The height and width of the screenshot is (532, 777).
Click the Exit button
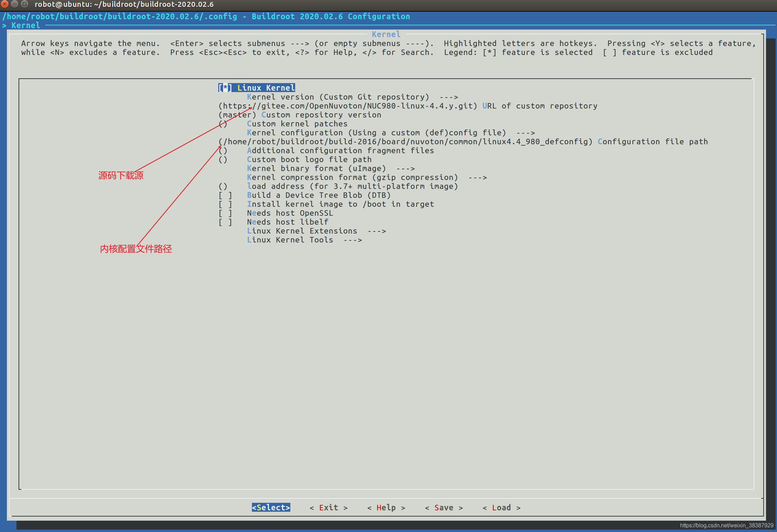tap(328, 508)
